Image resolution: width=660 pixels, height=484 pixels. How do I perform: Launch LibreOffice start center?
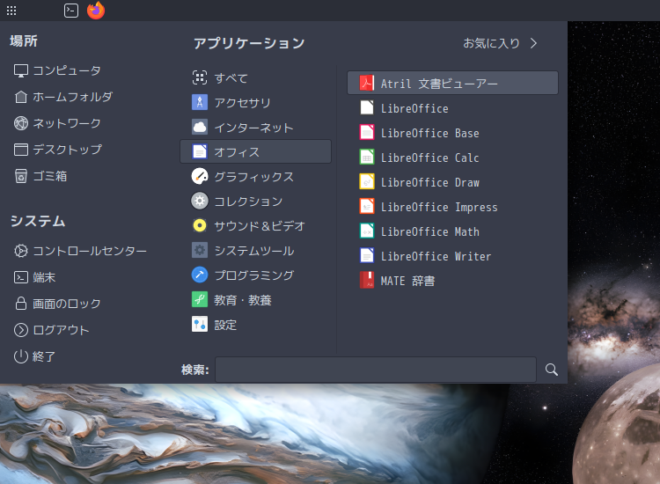[452, 107]
